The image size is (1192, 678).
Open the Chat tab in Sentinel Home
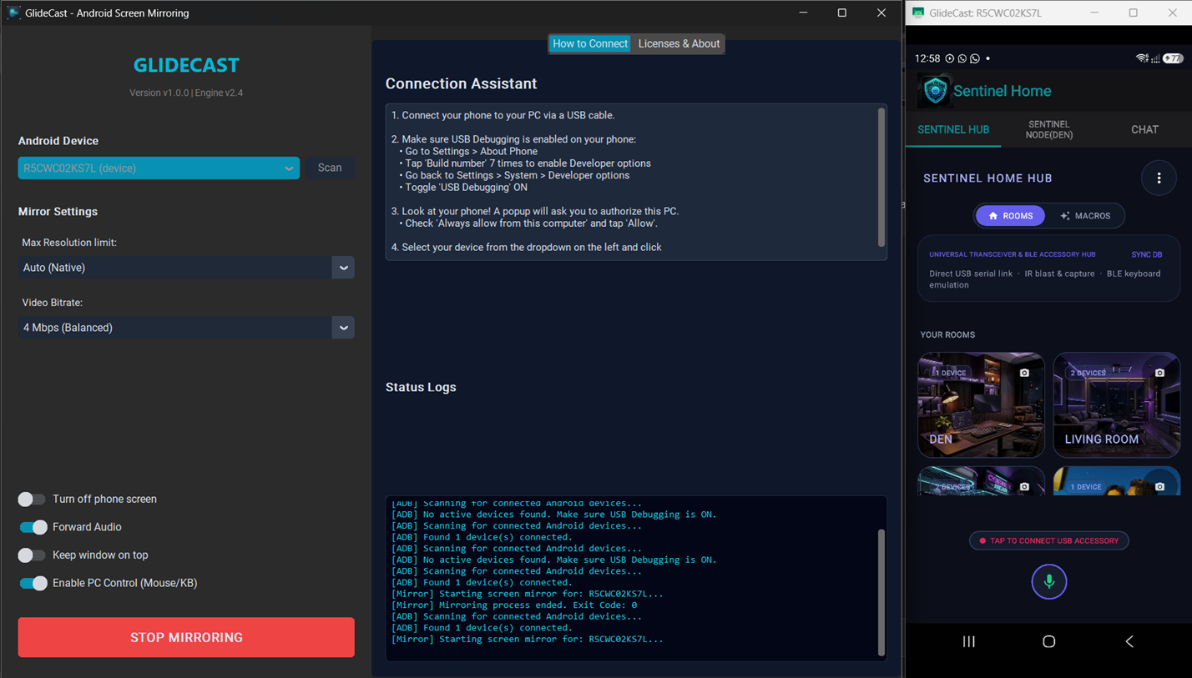pyautogui.click(x=1144, y=129)
